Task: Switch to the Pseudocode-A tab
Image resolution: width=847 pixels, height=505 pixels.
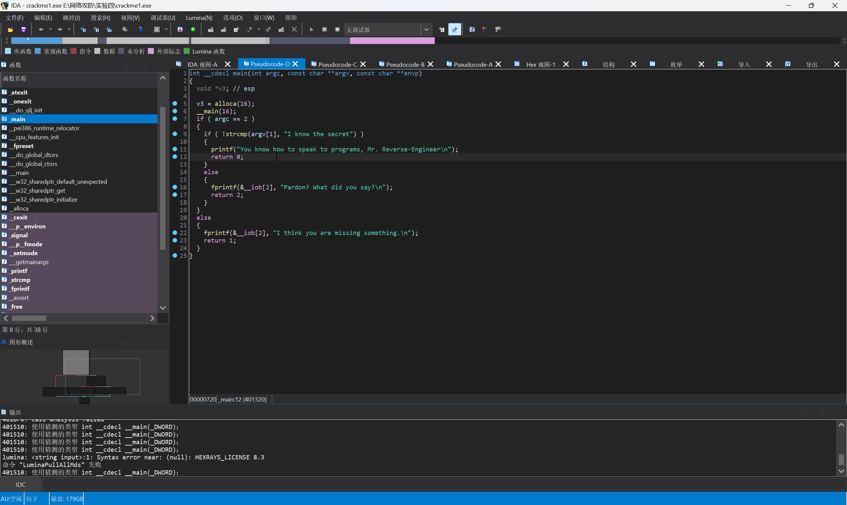Action: point(473,64)
